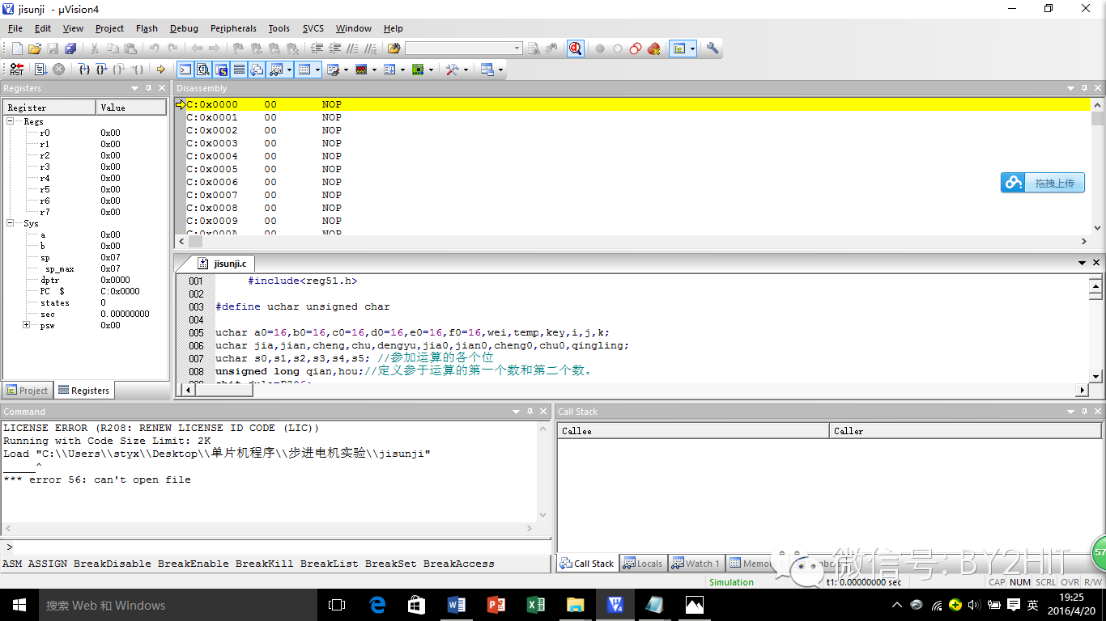
Task: Create a new file from toolbar
Action: pos(17,49)
